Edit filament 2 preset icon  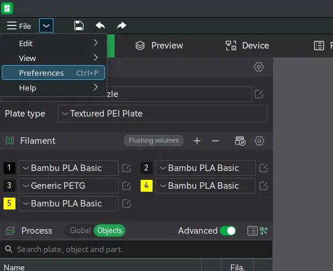[x=264, y=168]
